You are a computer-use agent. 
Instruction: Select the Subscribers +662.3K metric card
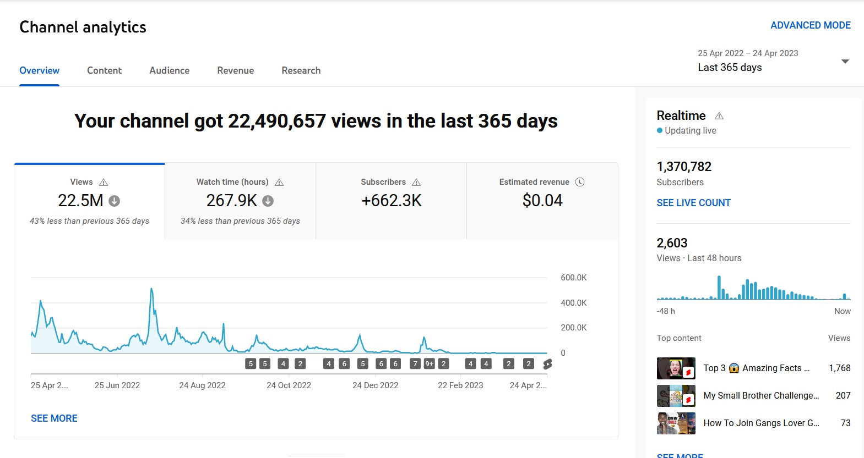(392, 201)
